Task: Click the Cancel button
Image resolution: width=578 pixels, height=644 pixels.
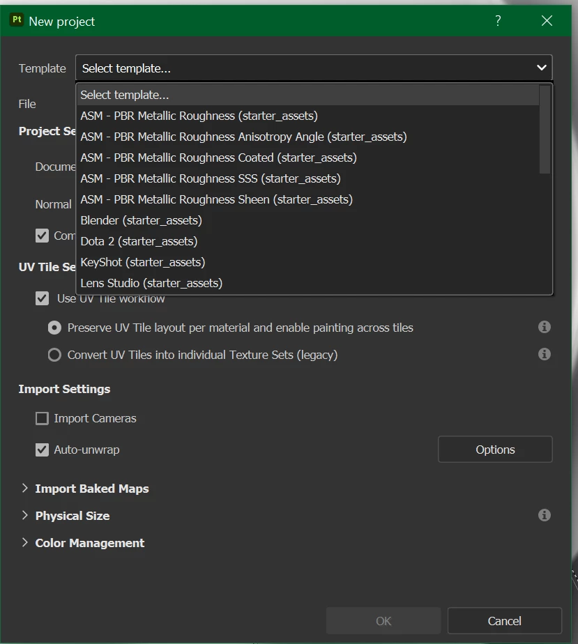Action: point(504,621)
